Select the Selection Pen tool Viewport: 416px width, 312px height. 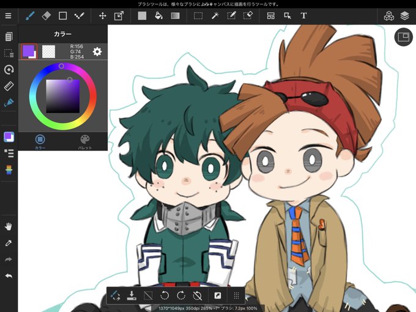(x=231, y=16)
